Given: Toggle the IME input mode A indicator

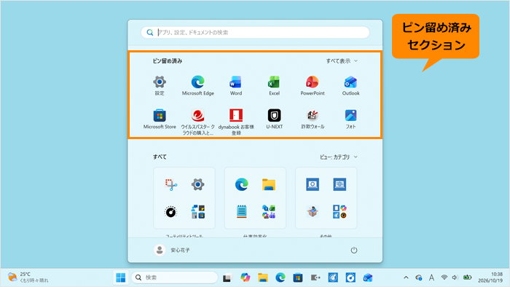Looking at the screenshot, I should point(431,278).
